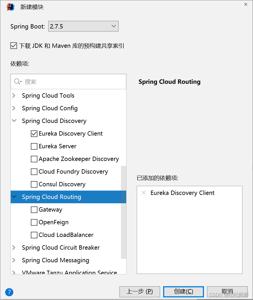Expand Spring Cloud Messaging node
The width and height of the screenshot is (253, 300).
(14, 260)
